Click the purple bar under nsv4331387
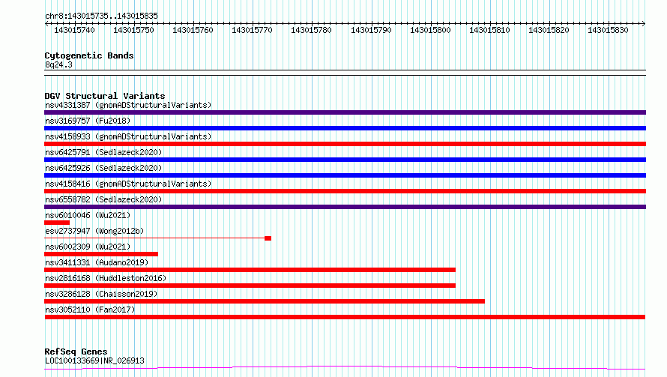Screen dimensions: 667x377 [x=345, y=112]
